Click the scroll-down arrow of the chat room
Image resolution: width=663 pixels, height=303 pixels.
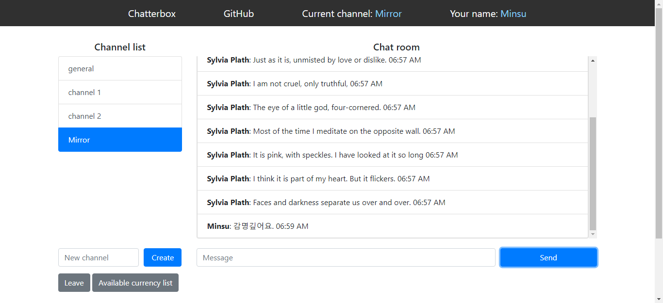[592, 234]
